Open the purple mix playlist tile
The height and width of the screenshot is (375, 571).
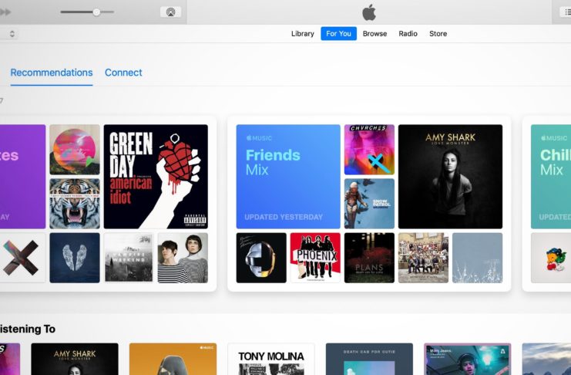22,177
